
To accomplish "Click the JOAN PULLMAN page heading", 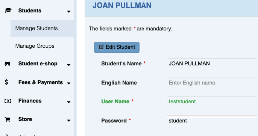I will [x=122, y=5].
